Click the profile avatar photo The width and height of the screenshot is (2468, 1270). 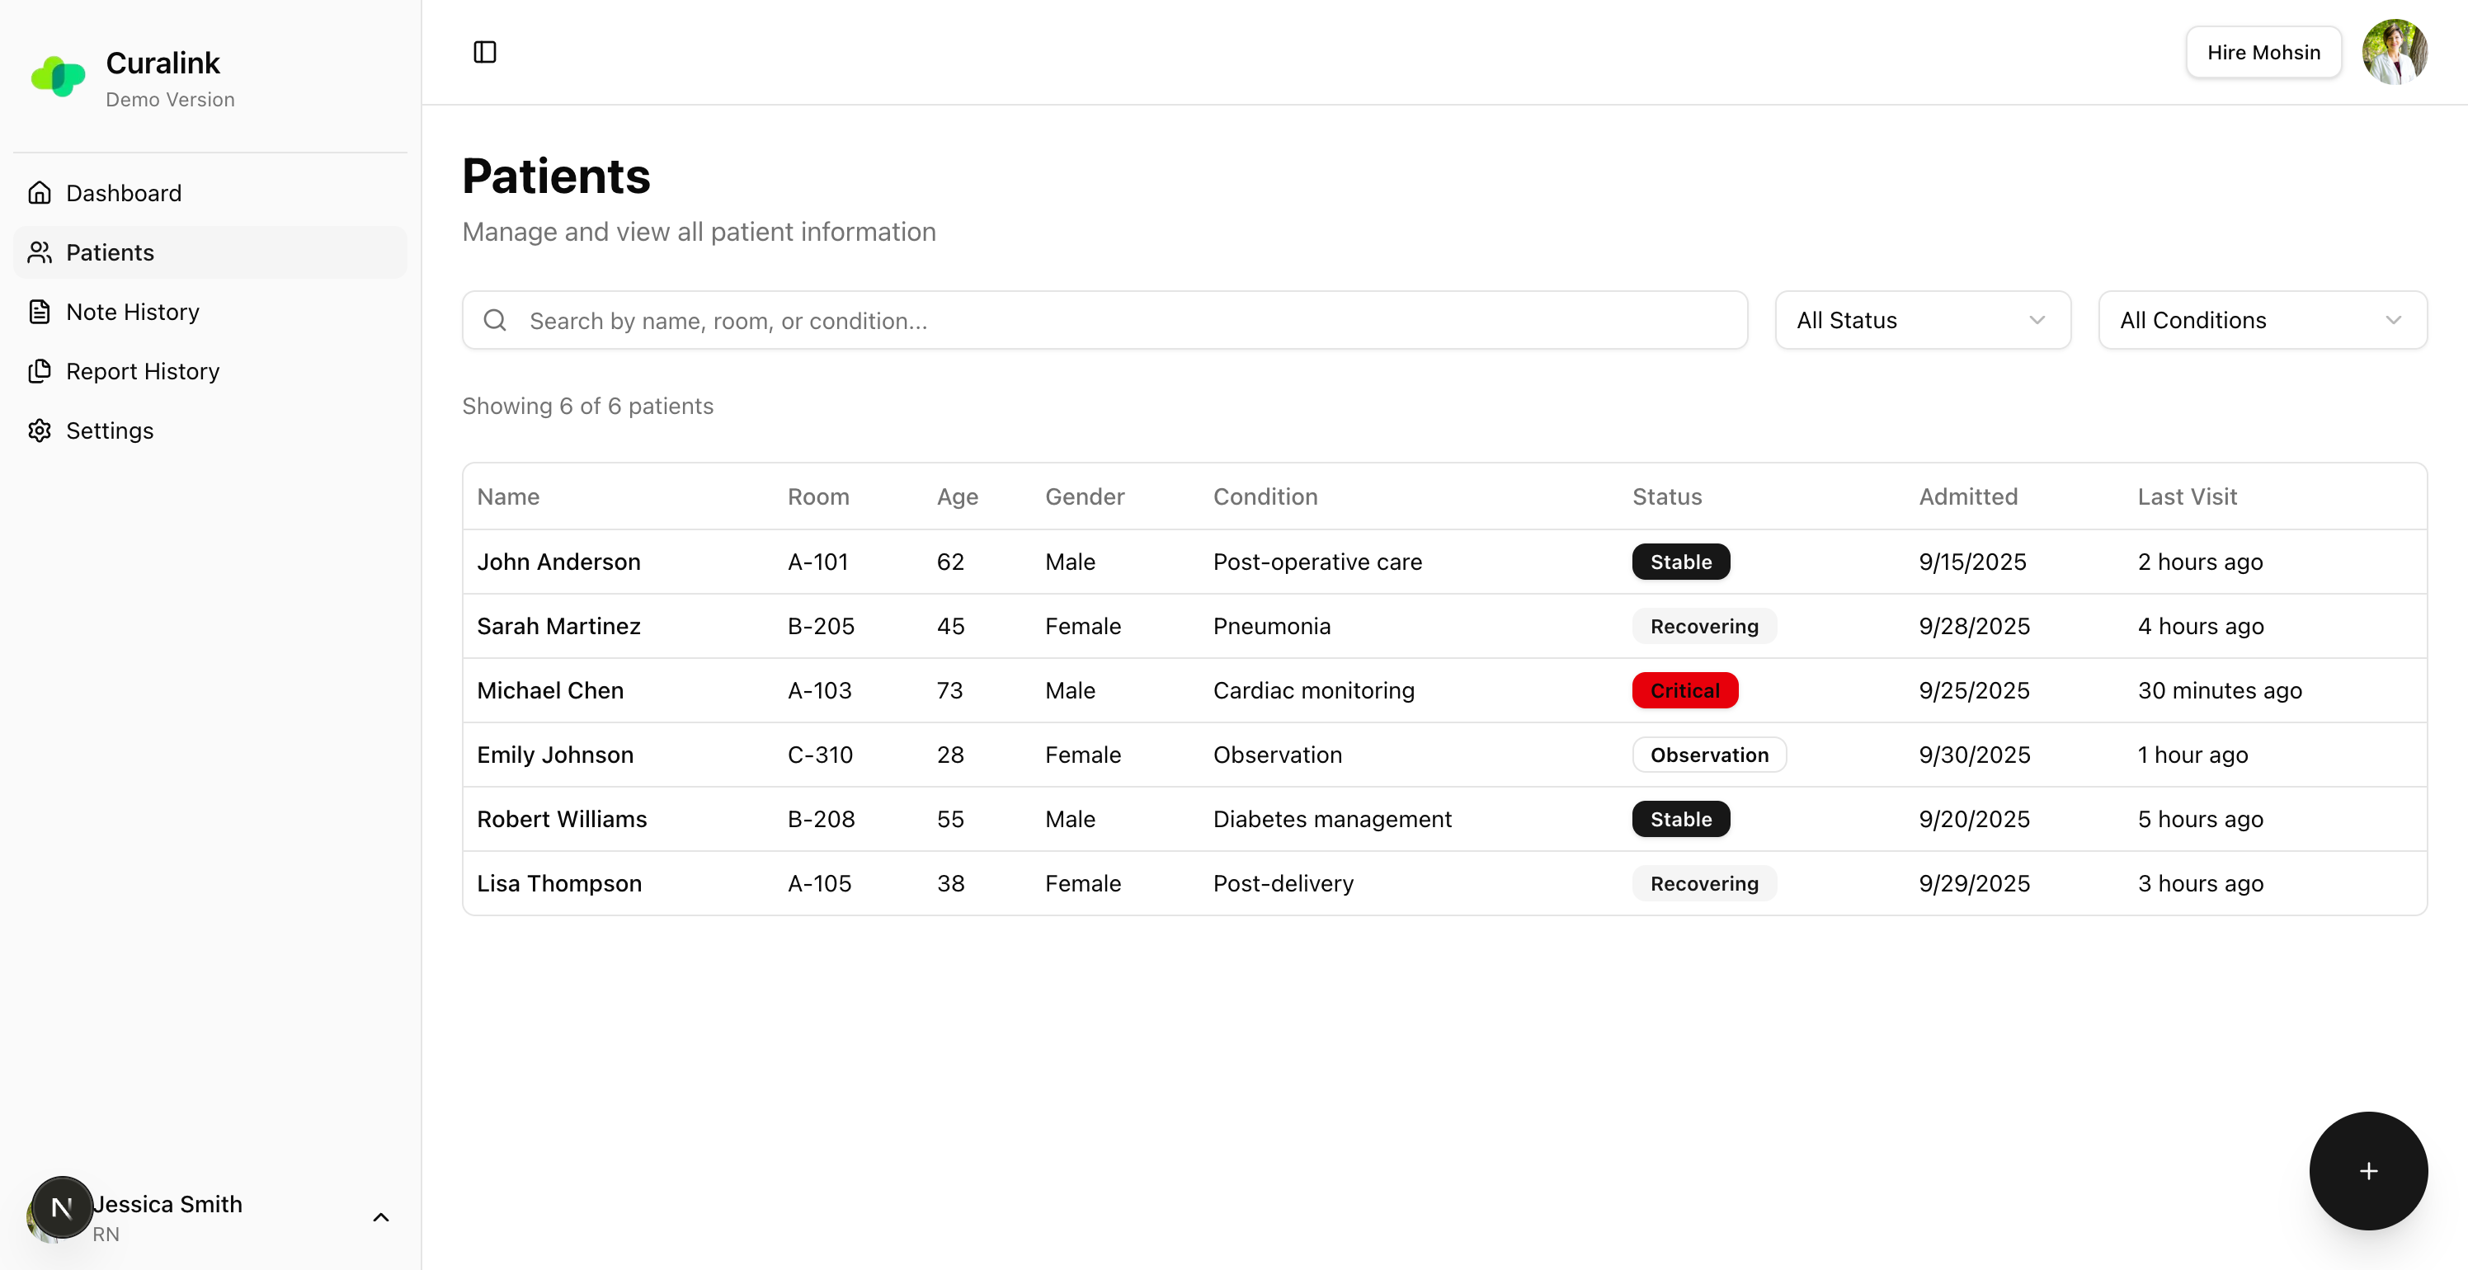point(2395,52)
